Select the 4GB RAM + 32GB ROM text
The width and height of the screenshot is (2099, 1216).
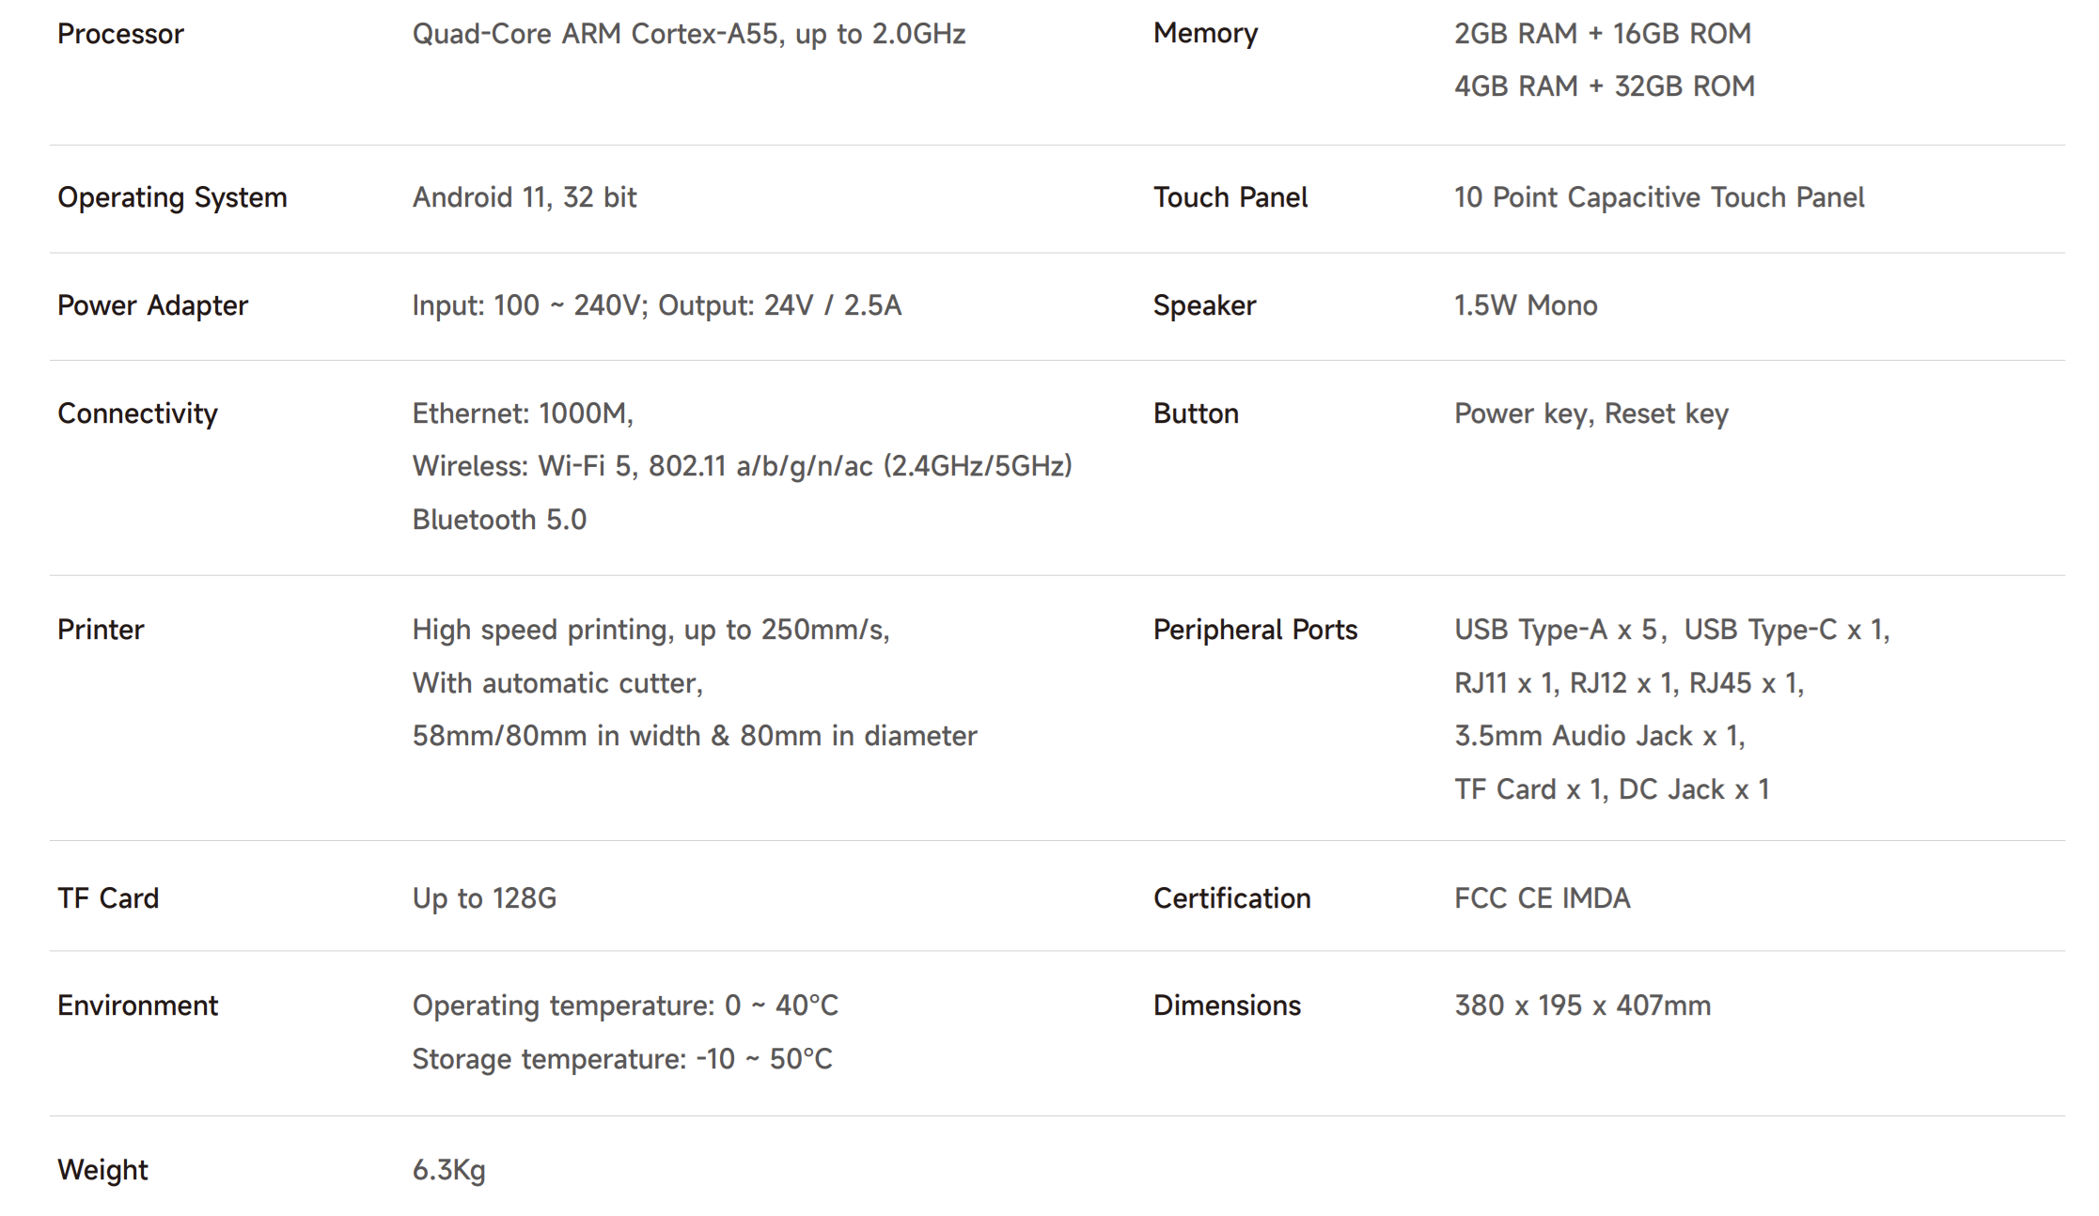[1604, 86]
